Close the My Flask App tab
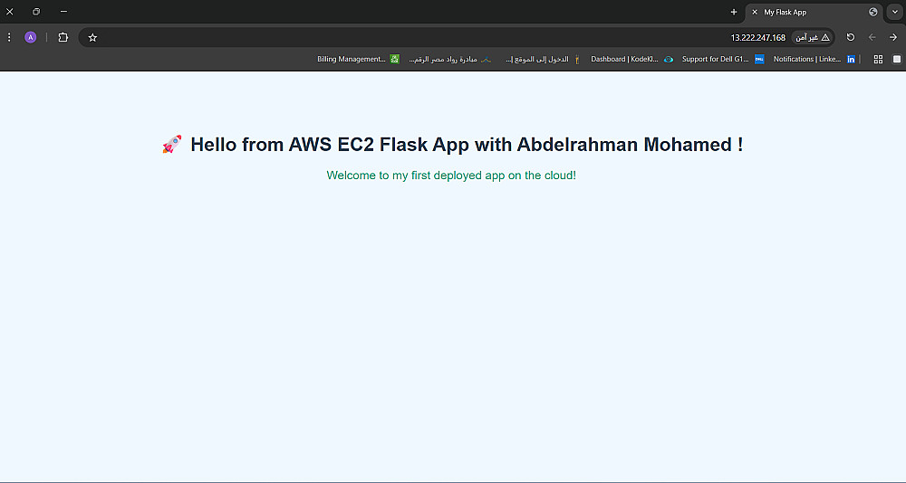The width and height of the screenshot is (906, 483). point(755,12)
